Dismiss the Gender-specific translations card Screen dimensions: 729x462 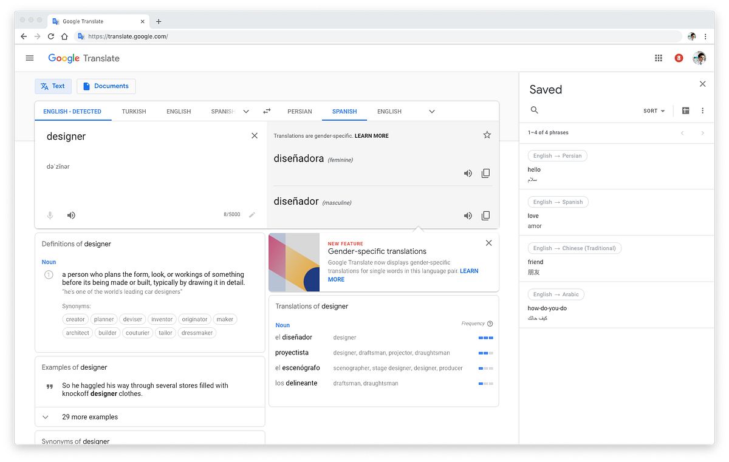click(489, 243)
